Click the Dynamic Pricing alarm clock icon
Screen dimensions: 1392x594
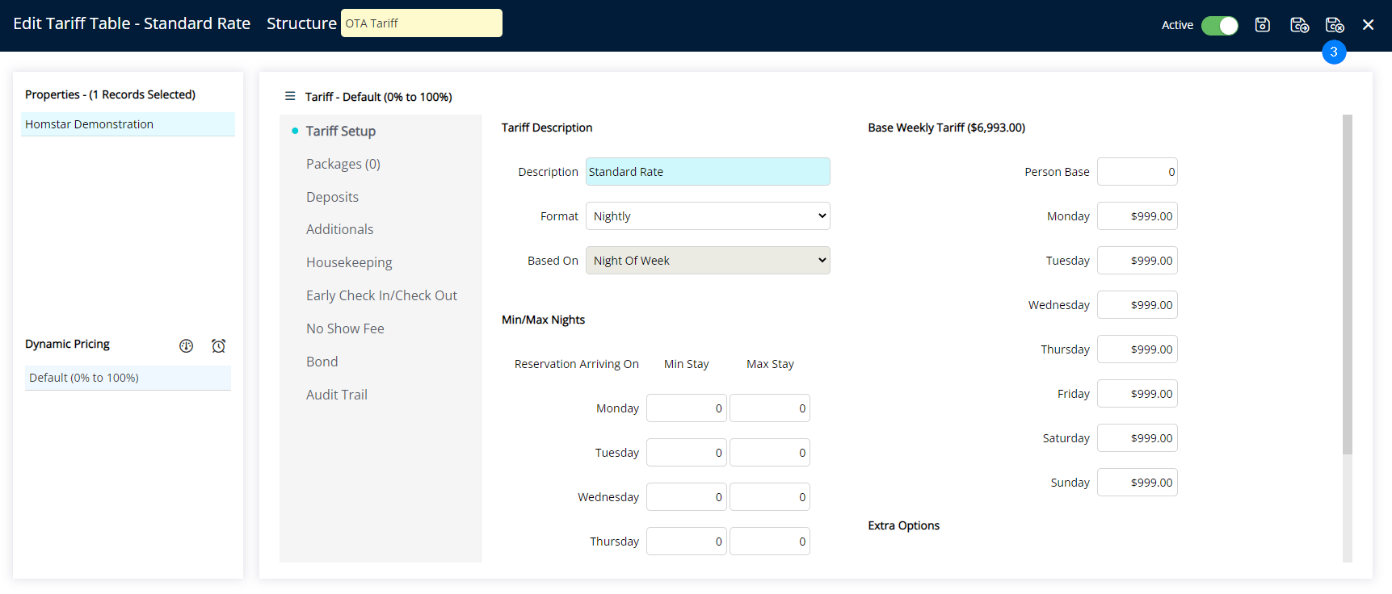[x=218, y=346]
